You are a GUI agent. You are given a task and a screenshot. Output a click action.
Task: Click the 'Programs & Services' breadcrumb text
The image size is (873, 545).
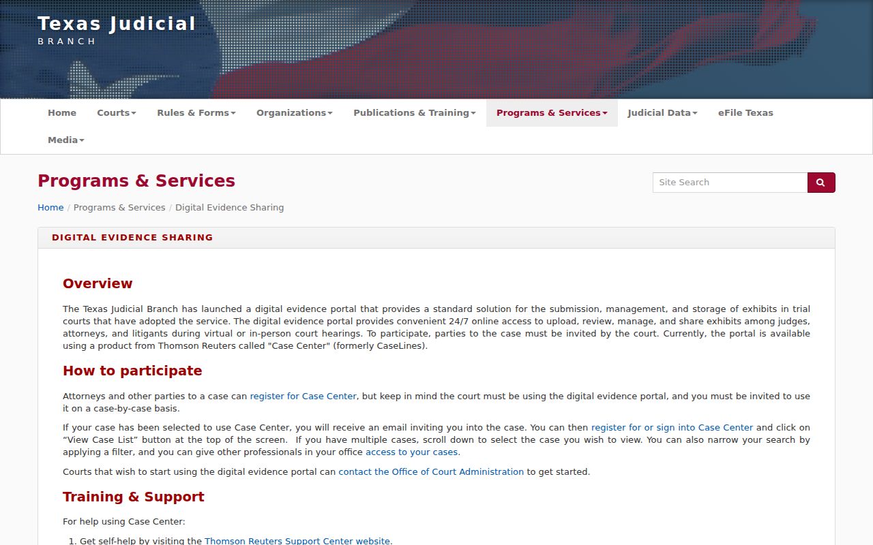(119, 208)
